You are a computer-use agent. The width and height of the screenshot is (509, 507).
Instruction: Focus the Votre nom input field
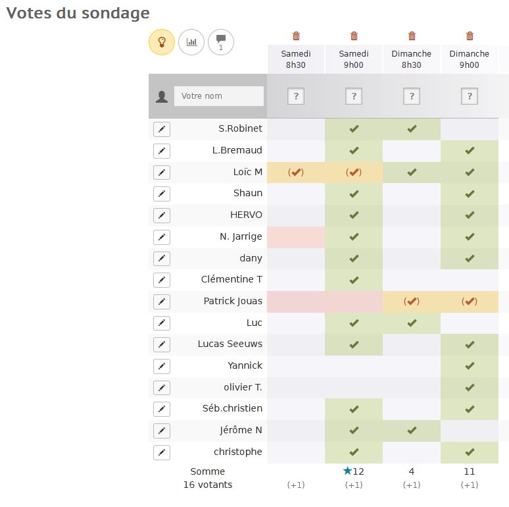[219, 96]
